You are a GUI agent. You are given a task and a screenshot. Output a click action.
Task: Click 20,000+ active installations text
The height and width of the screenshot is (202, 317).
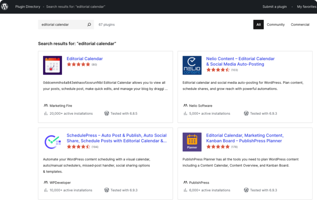coord(71,113)
